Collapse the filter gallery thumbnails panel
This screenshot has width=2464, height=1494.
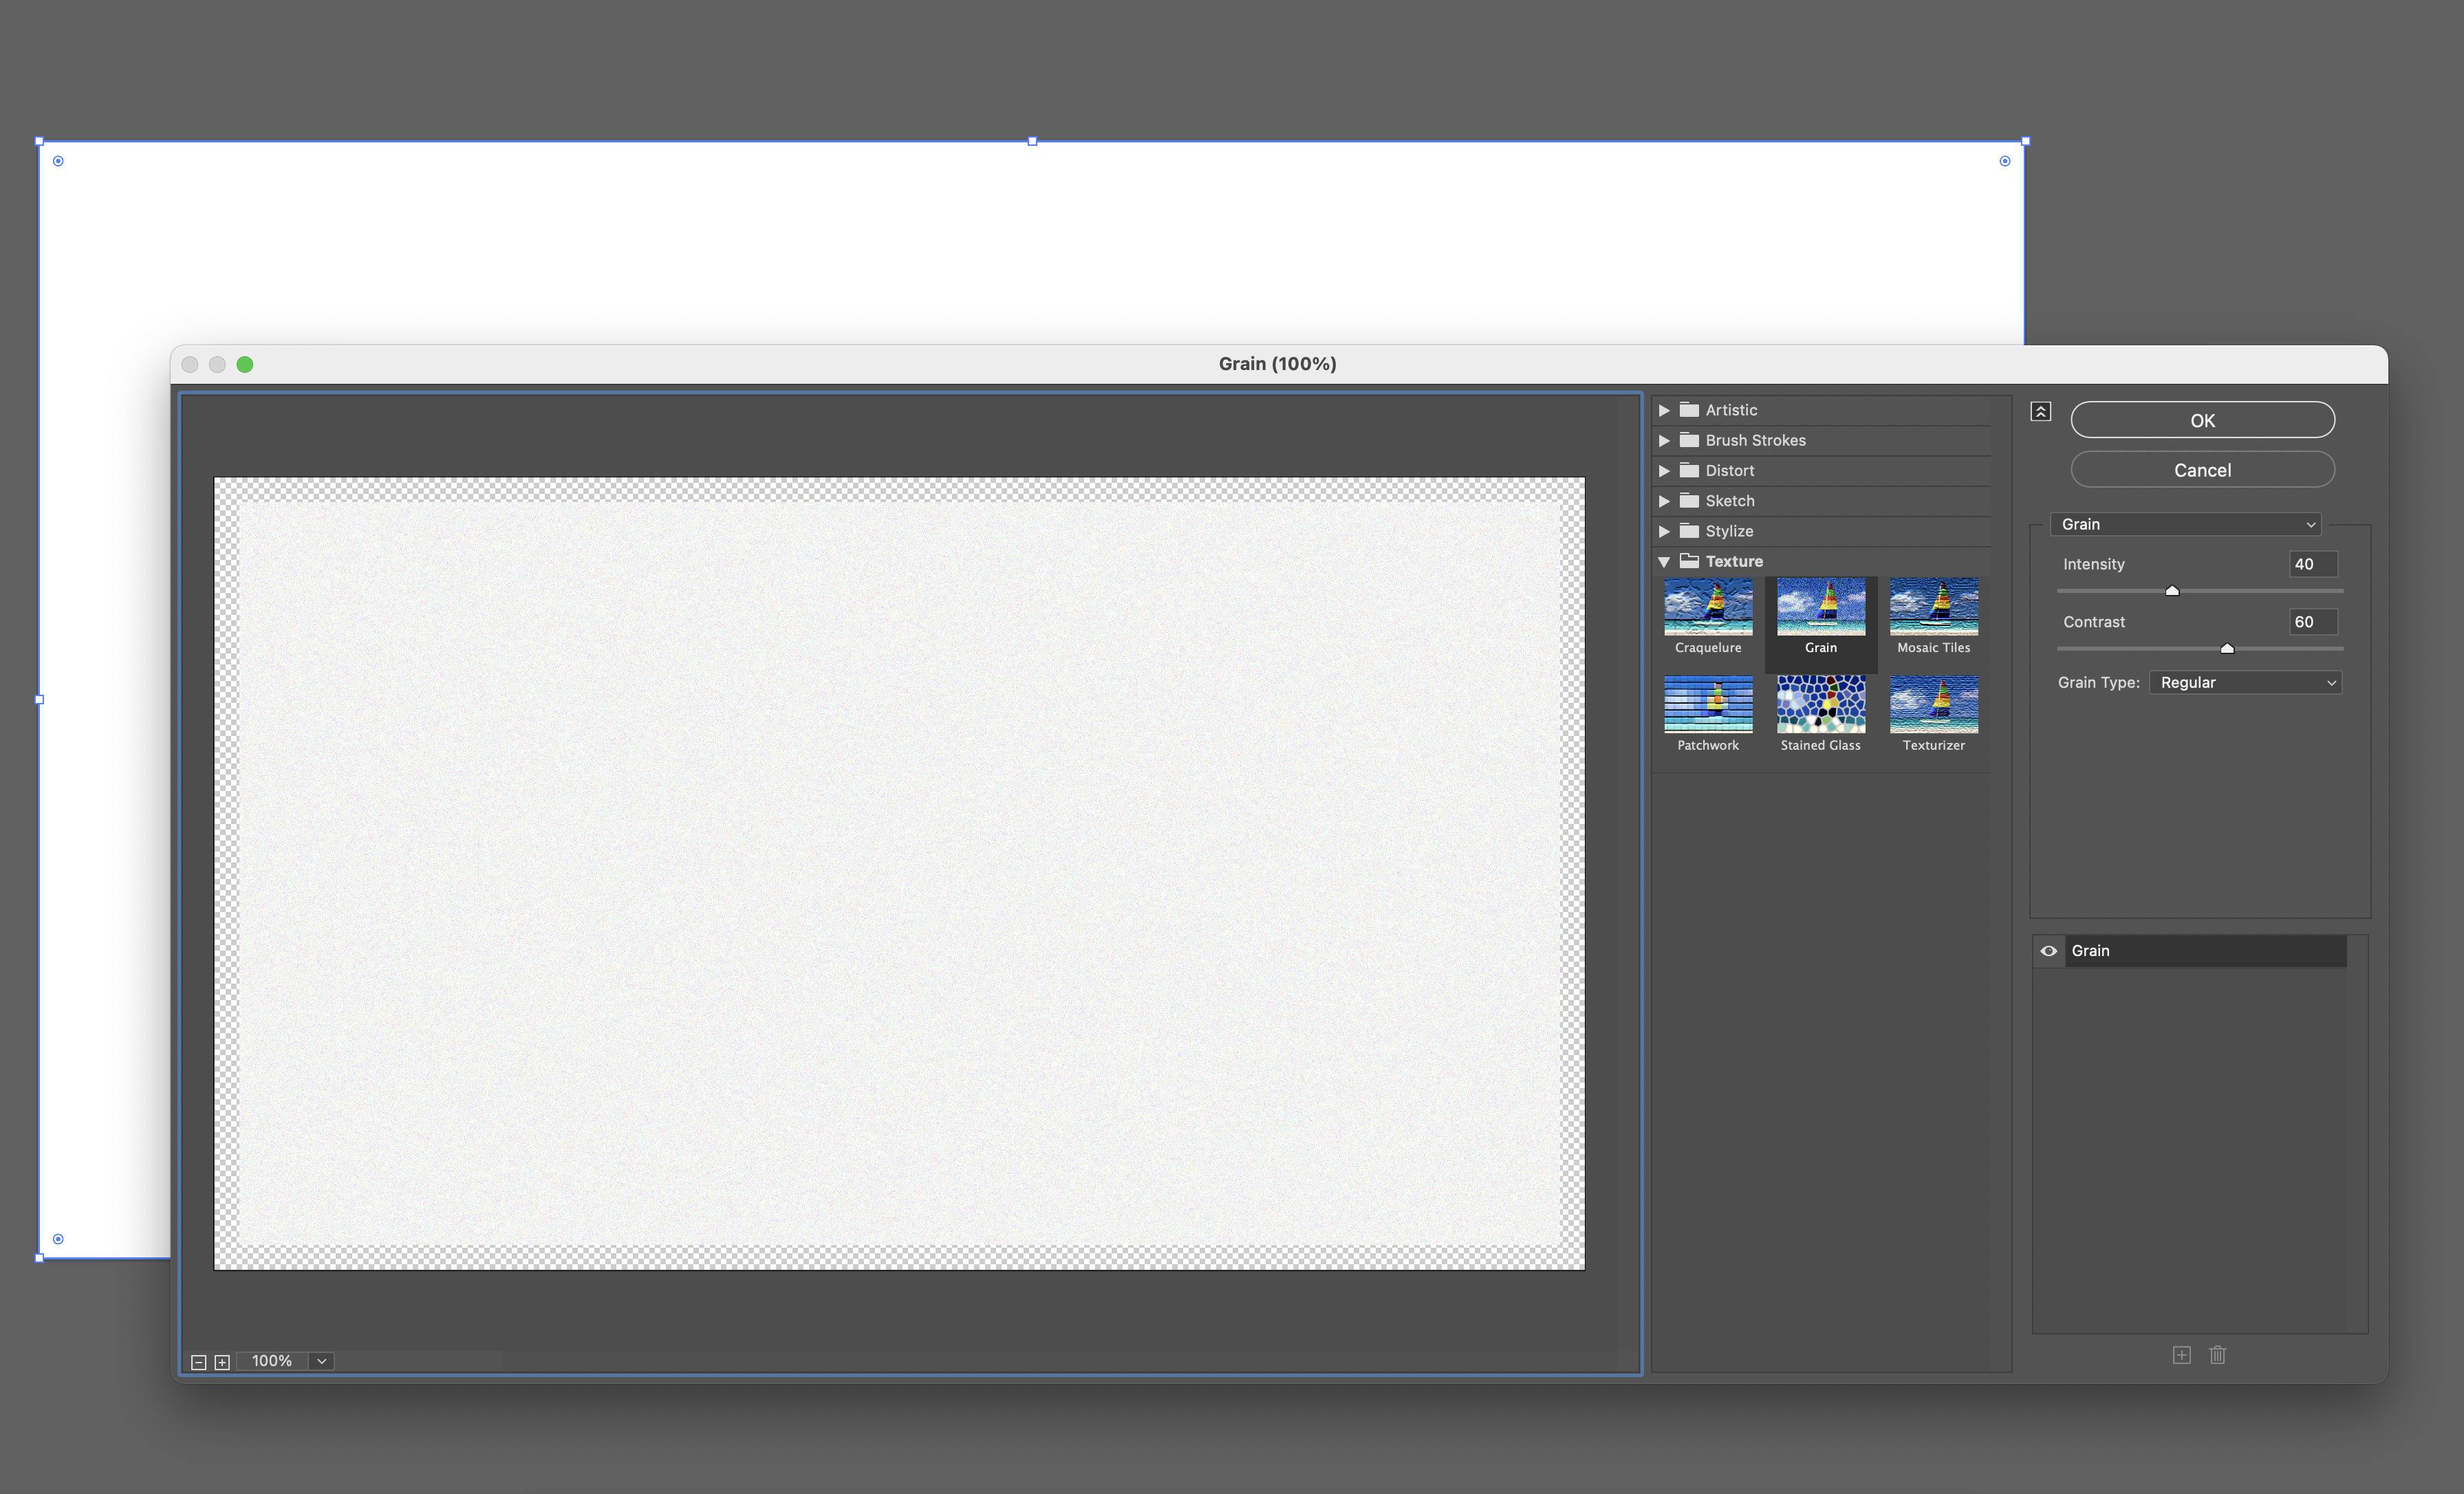2040,412
